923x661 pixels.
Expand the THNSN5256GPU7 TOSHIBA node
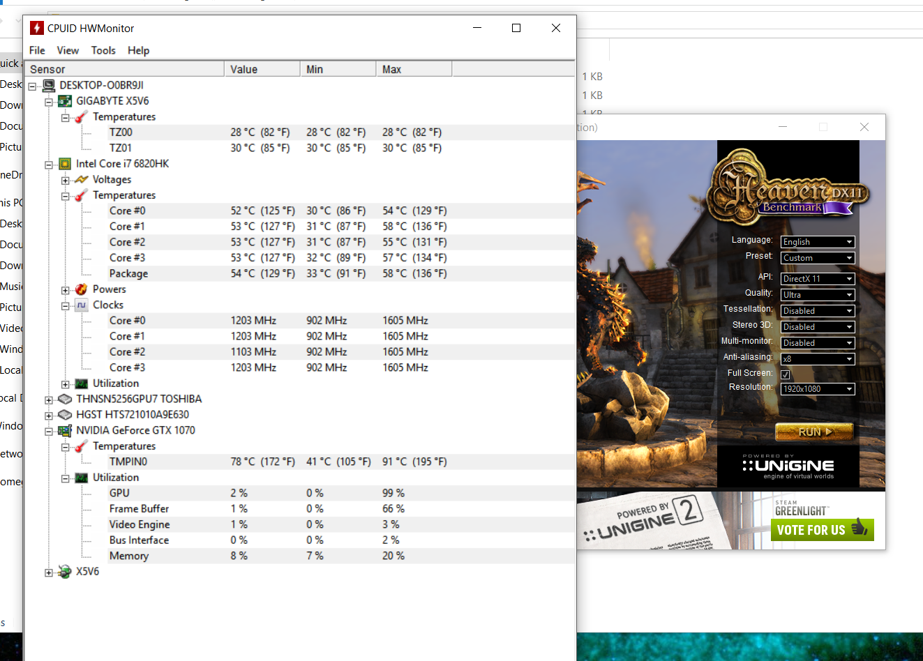coord(49,400)
